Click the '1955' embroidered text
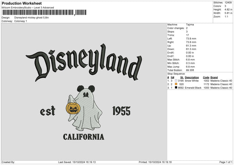Viewport: 234px width, 165px height. pyautogui.click(x=121, y=111)
